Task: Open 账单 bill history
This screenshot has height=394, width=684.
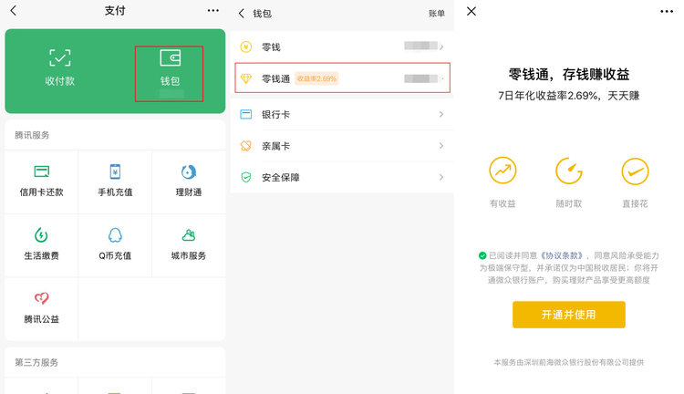Action: click(436, 14)
